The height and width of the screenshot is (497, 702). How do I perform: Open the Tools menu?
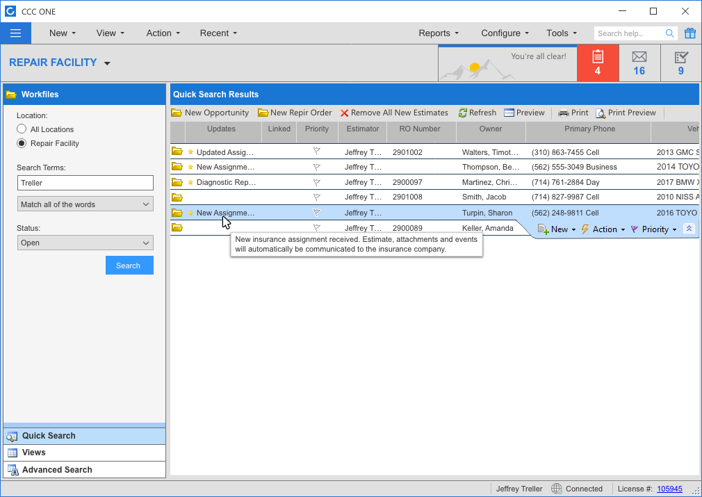pyautogui.click(x=562, y=33)
